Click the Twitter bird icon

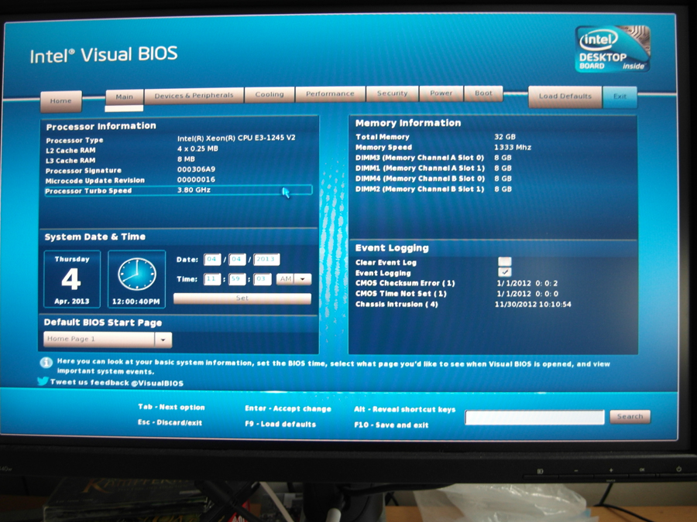point(43,381)
